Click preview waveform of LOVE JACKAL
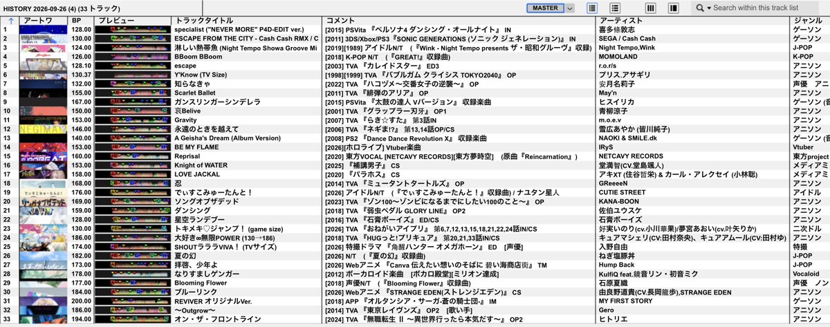The image size is (830, 327). tap(133, 174)
